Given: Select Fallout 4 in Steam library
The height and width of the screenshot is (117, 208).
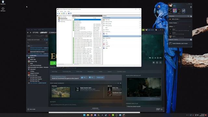Looking at the screenshot, I should click(32, 58).
